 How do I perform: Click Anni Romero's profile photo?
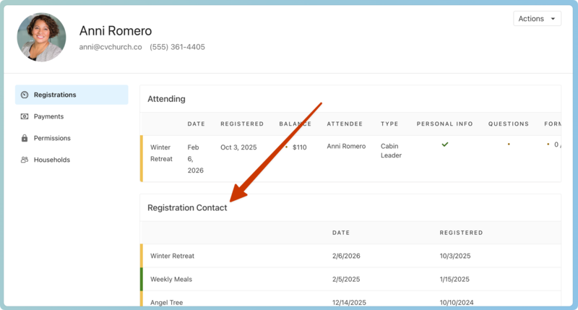41,38
